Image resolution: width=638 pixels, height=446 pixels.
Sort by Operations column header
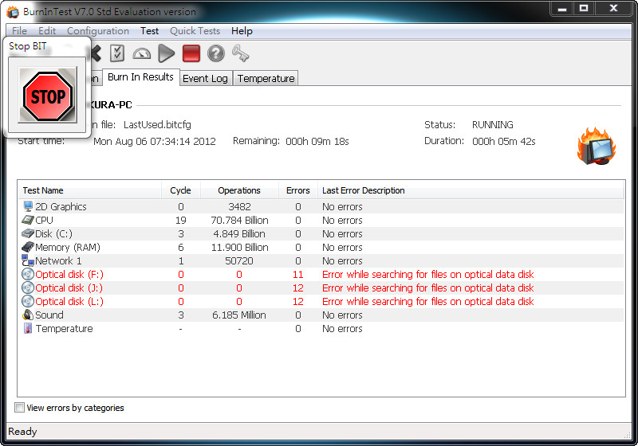(x=239, y=190)
